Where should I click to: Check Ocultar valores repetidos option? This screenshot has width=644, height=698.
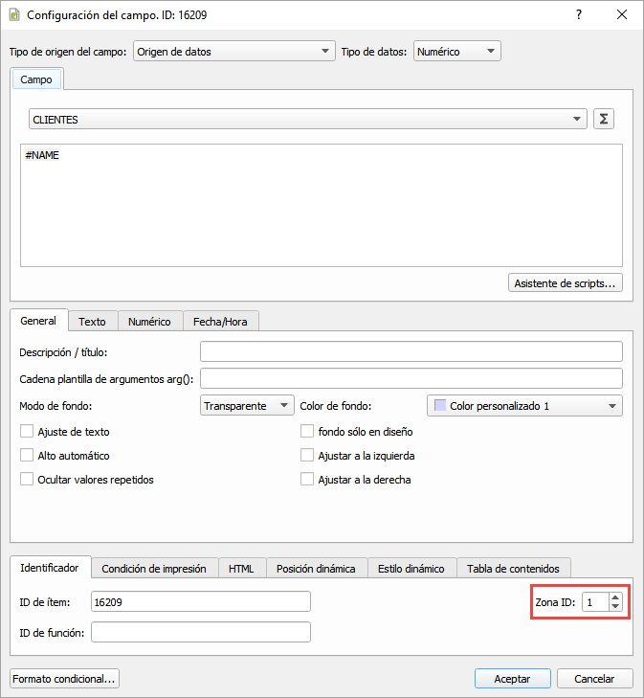pos(27,480)
